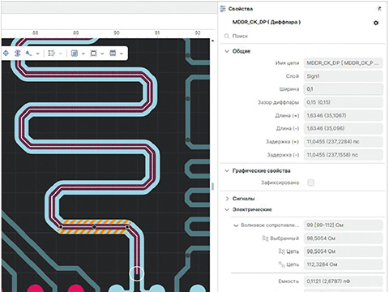Viewport: 389px width, 292px height.
Task: Collapse the Общие section
Action: (227, 51)
